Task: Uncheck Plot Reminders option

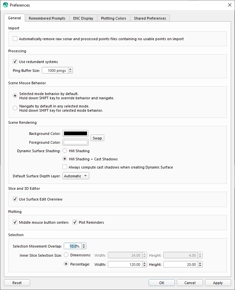Action: pos(75,222)
